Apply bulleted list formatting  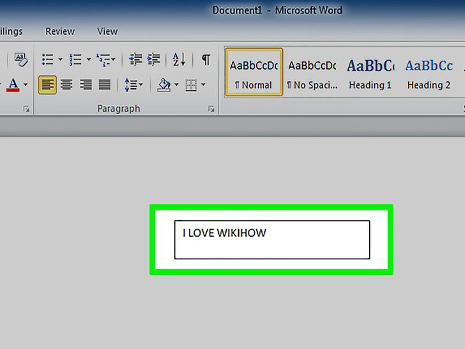pyautogui.click(x=48, y=59)
